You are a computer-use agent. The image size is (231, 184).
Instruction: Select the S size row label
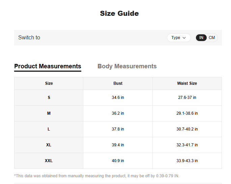pyautogui.click(x=49, y=98)
